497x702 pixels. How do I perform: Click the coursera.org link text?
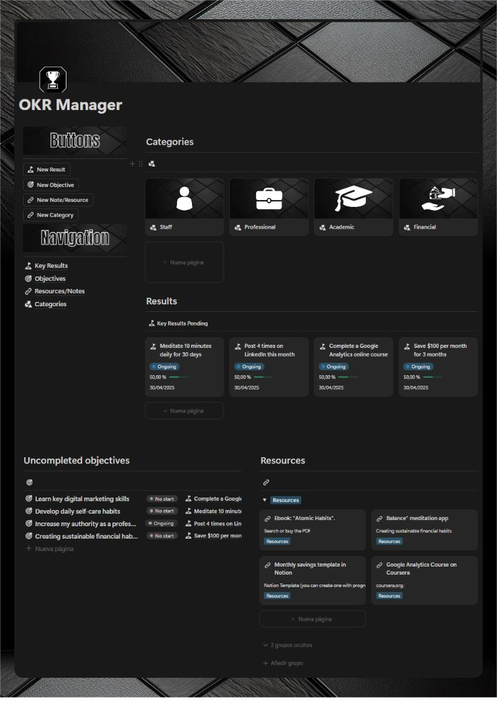coord(390,586)
